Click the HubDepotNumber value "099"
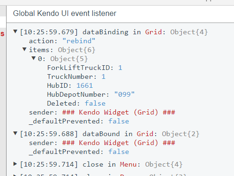 (x=124, y=94)
